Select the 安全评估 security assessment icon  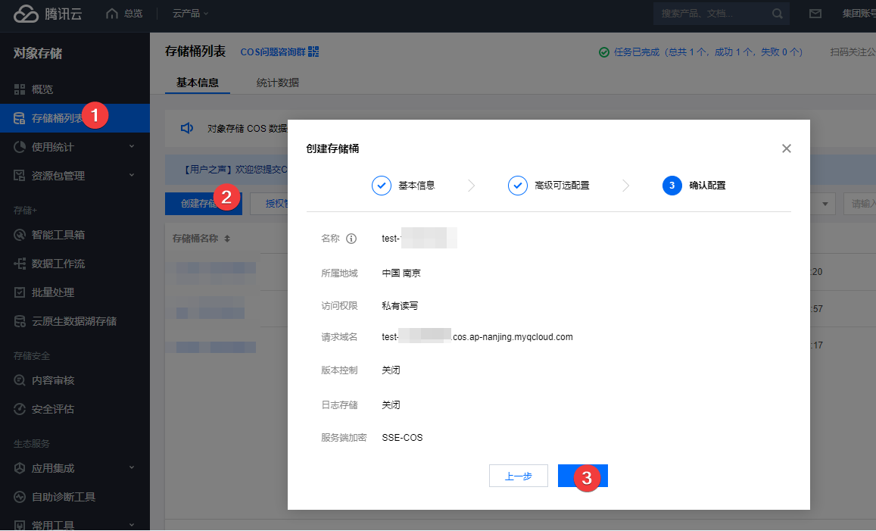pyautogui.click(x=20, y=408)
